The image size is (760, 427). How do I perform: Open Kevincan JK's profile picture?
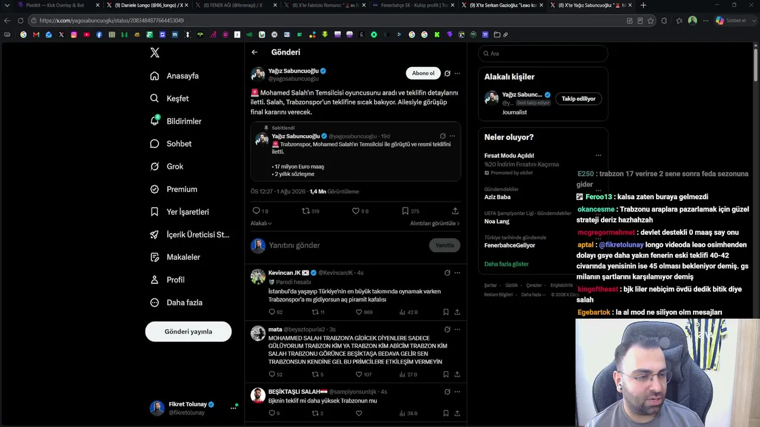coord(258,277)
